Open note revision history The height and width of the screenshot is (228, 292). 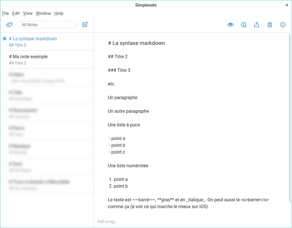(x=244, y=25)
